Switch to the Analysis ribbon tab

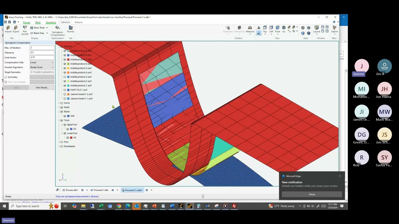pyautogui.click(x=79, y=22)
